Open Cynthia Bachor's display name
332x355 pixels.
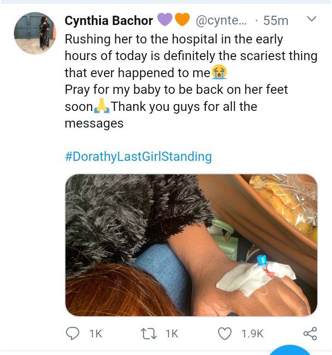[109, 21]
